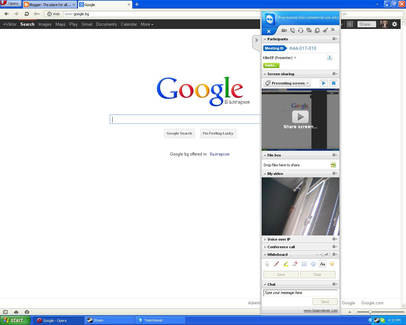Screen dimensions: 406x325
Task: Open the Gmail menu item in Google bar
Action: tap(87, 24)
